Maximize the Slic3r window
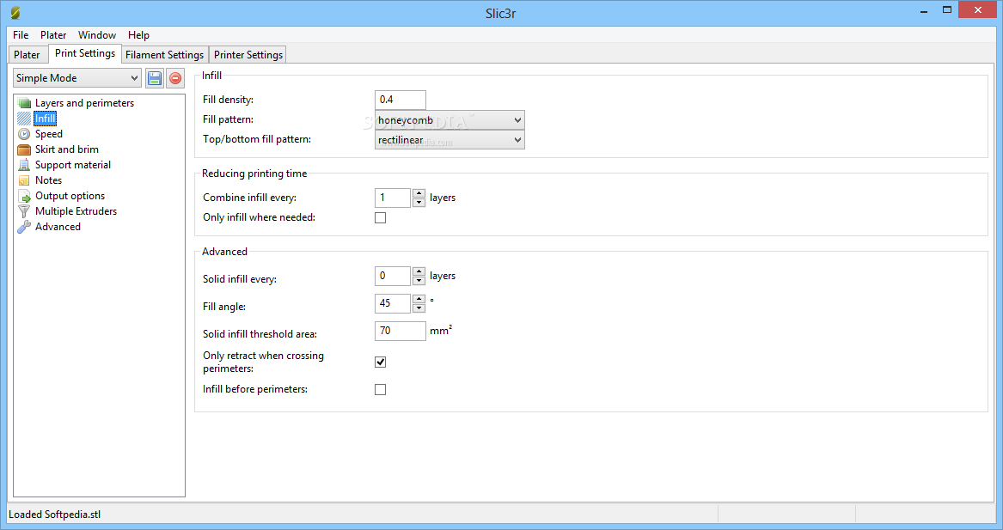This screenshot has height=530, width=1003. pos(947,10)
